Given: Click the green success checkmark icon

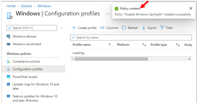Looking at the screenshot, I should click(117, 9).
